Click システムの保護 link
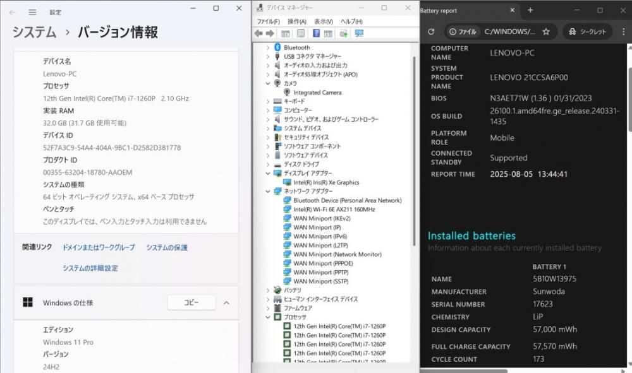632x373 pixels. (x=167, y=247)
